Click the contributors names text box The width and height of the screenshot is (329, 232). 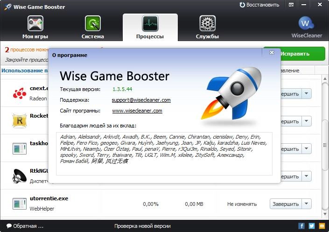pyautogui.click(x=164, y=154)
